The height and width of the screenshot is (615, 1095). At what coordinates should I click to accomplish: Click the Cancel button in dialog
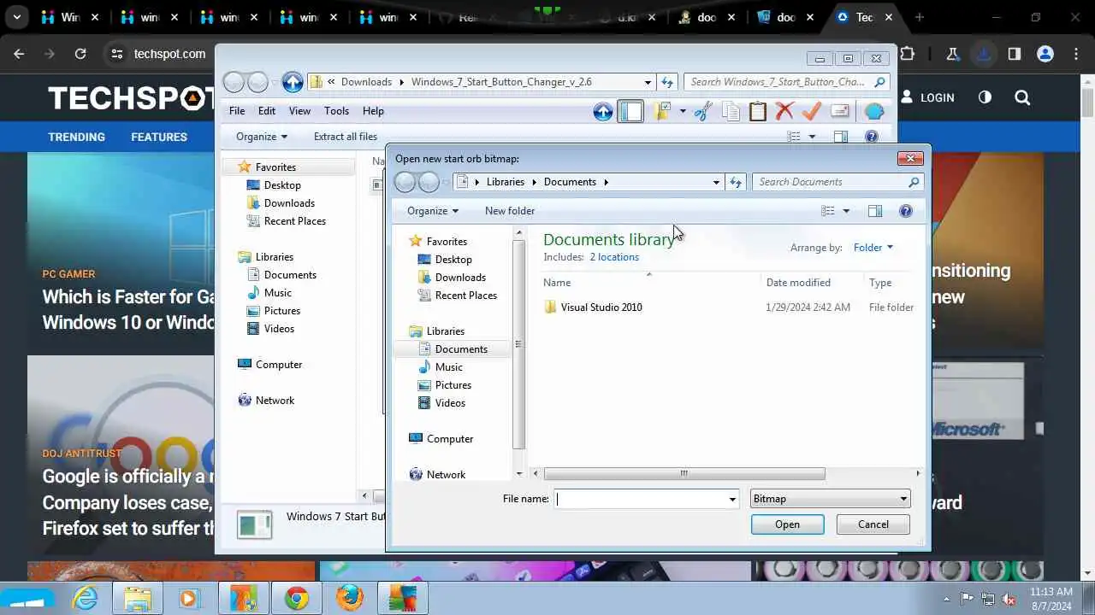[x=873, y=524]
